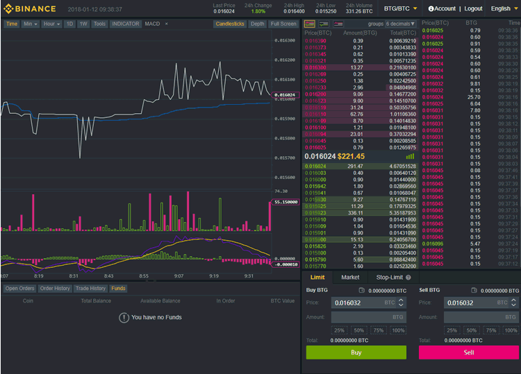521x374 pixels.
Task: Show buy-orders-only order book view
Action: tap(324, 24)
